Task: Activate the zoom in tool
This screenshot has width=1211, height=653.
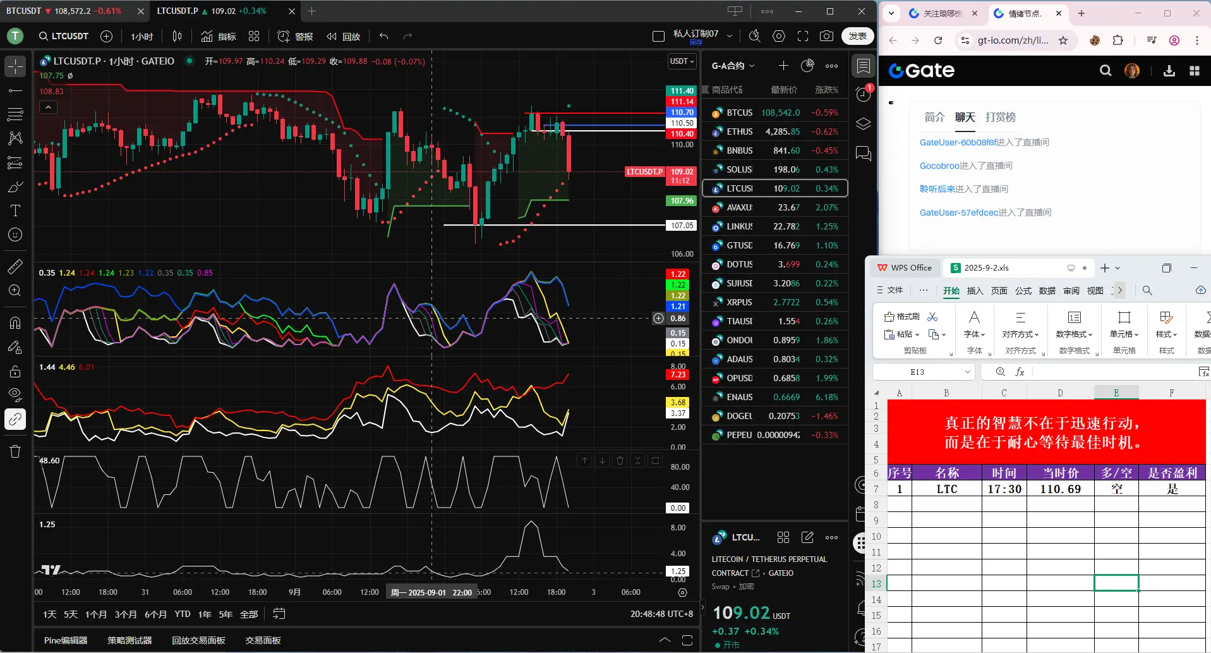Action: (x=15, y=291)
